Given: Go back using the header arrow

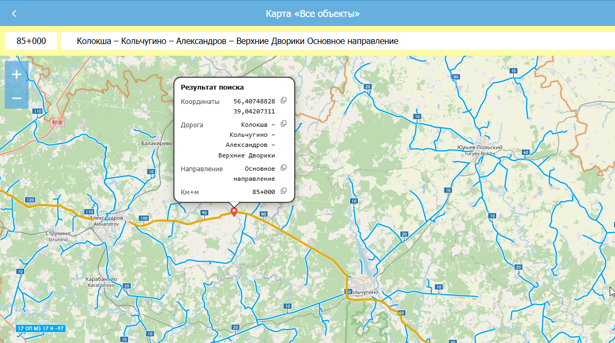Looking at the screenshot, I should tap(14, 13).
